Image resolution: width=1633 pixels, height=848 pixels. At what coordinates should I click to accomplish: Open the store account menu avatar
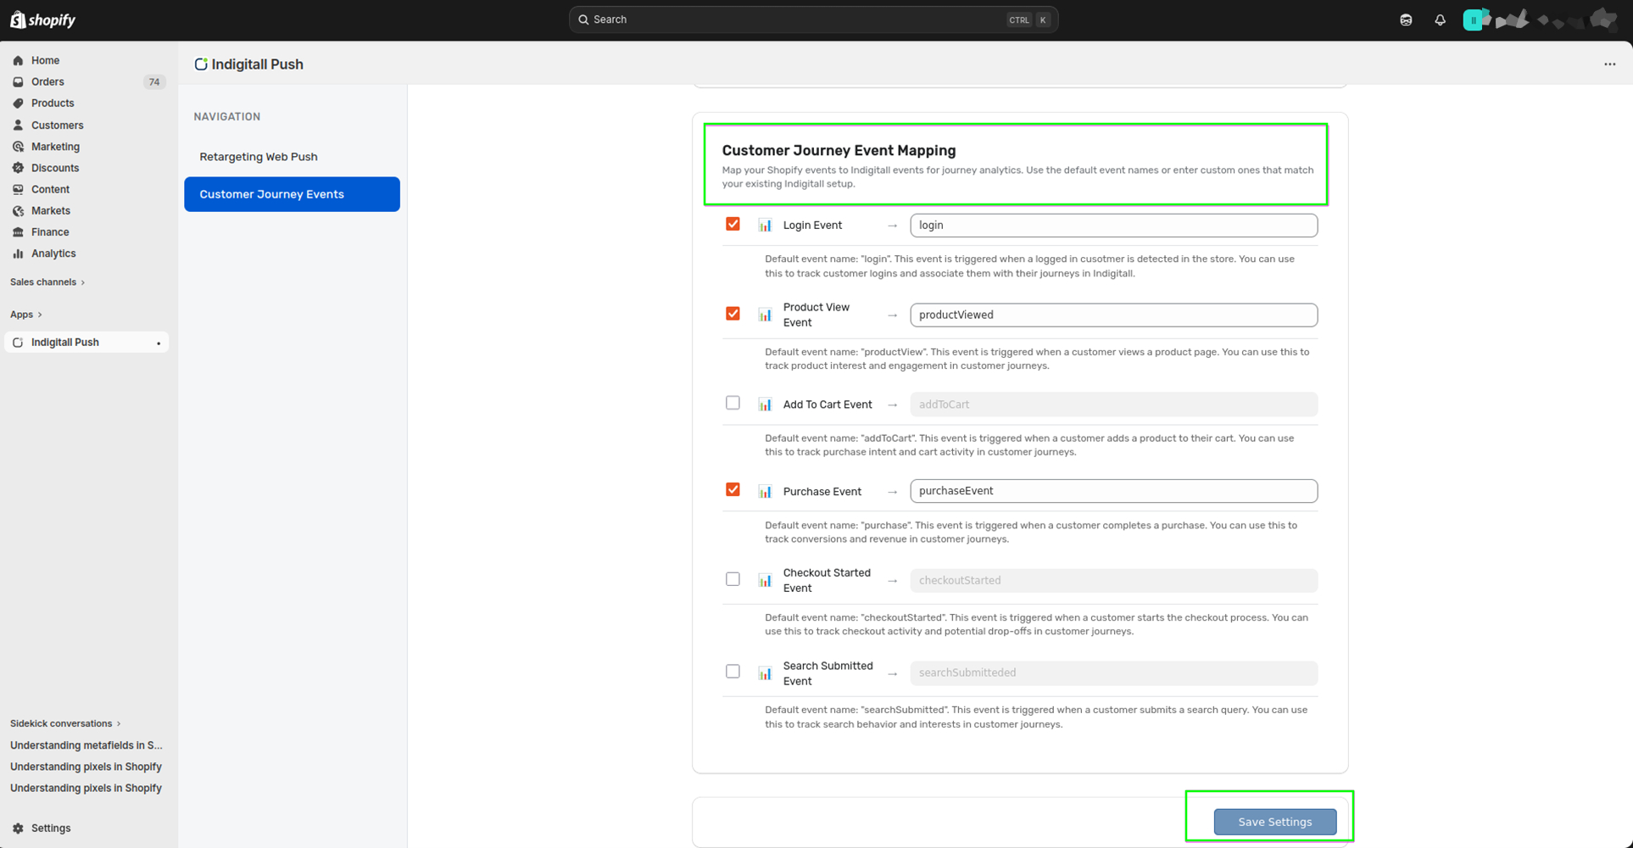pos(1474,20)
